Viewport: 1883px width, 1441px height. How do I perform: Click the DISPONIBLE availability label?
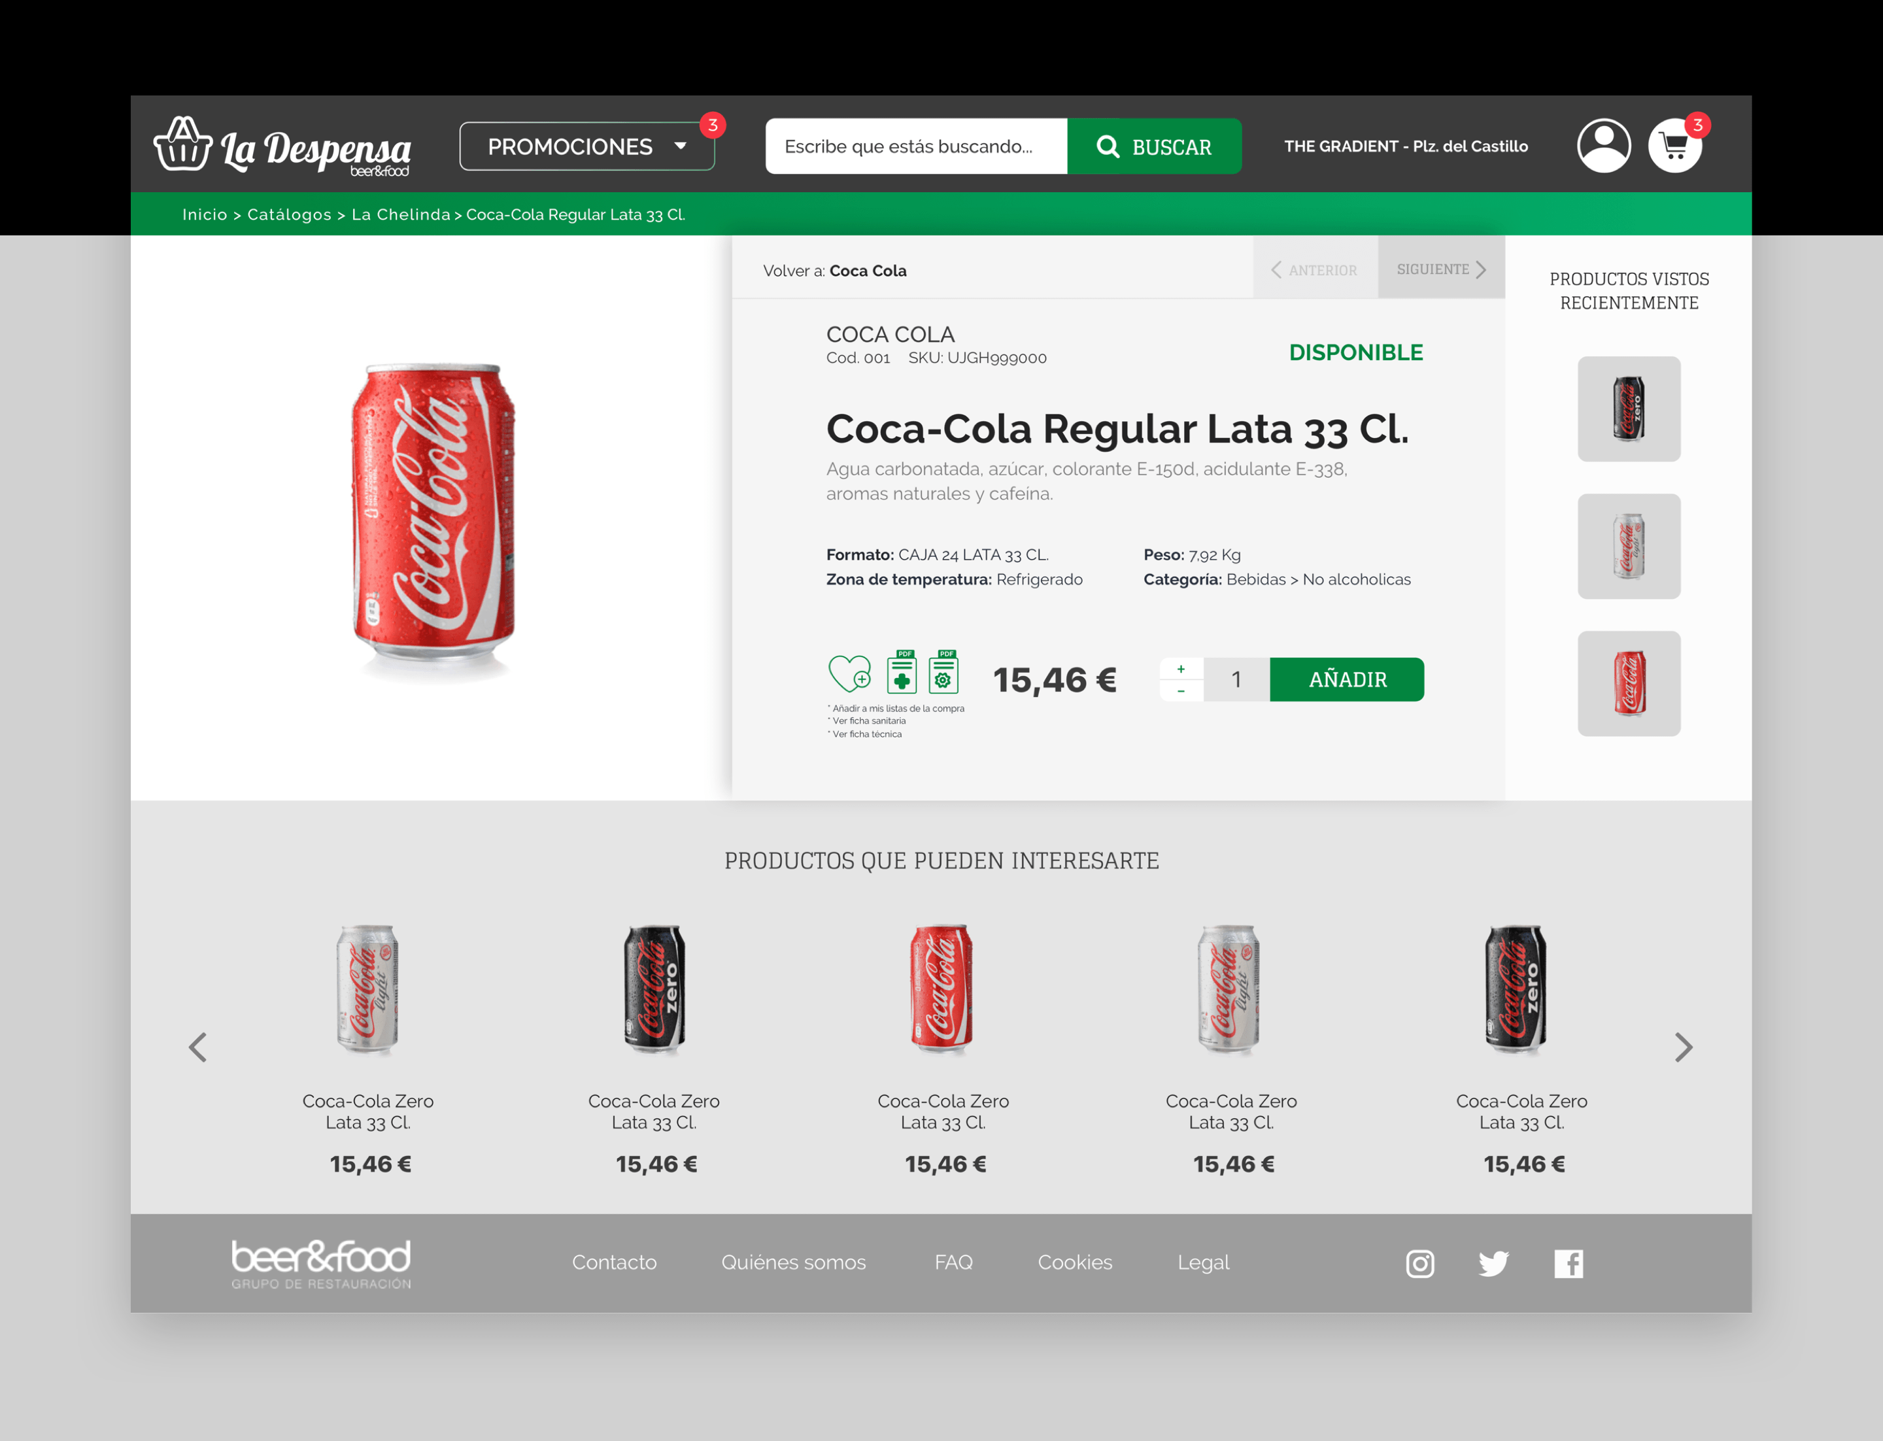coord(1355,352)
